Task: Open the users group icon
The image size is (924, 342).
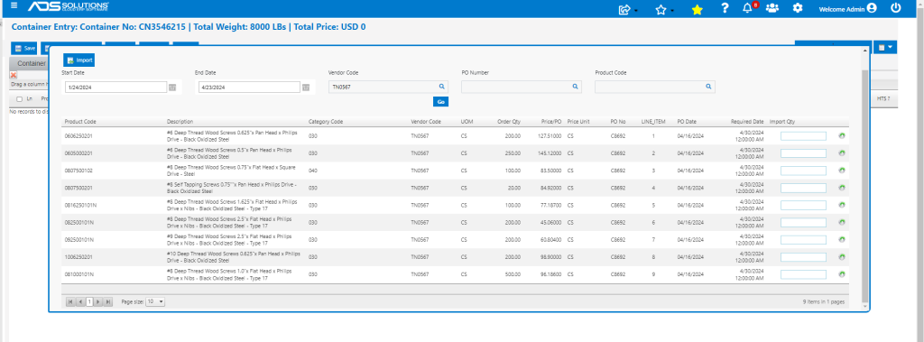Action: pos(772,8)
